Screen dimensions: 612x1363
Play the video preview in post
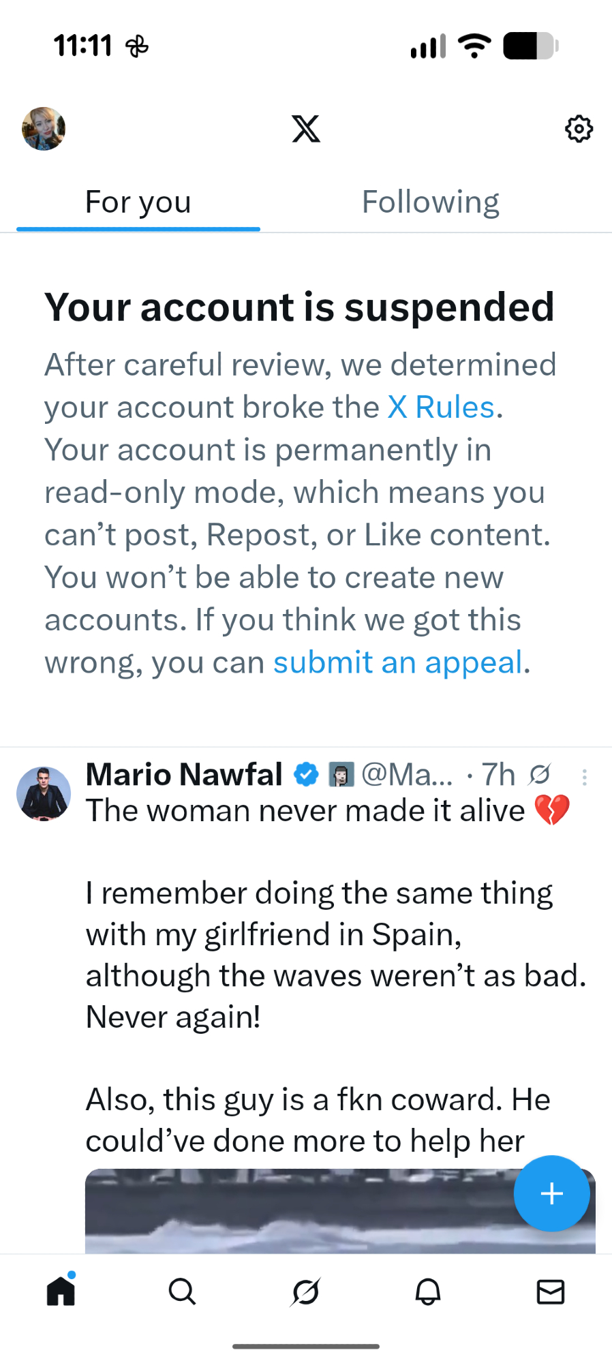click(x=300, y=1212)
